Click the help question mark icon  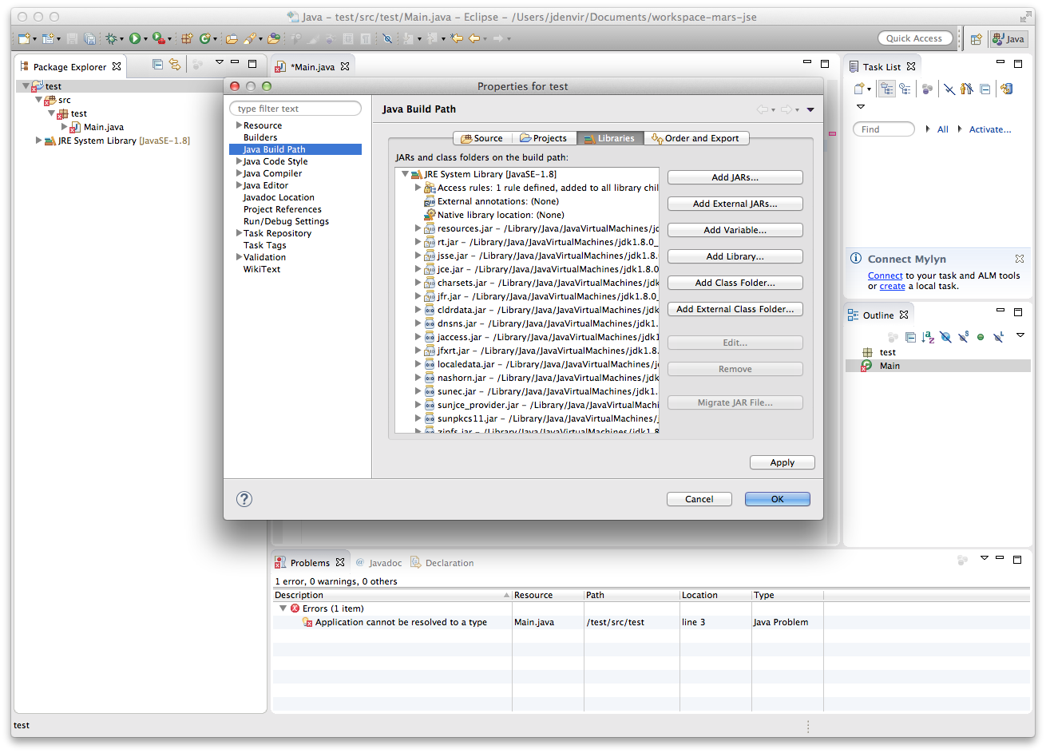point(244,499)
